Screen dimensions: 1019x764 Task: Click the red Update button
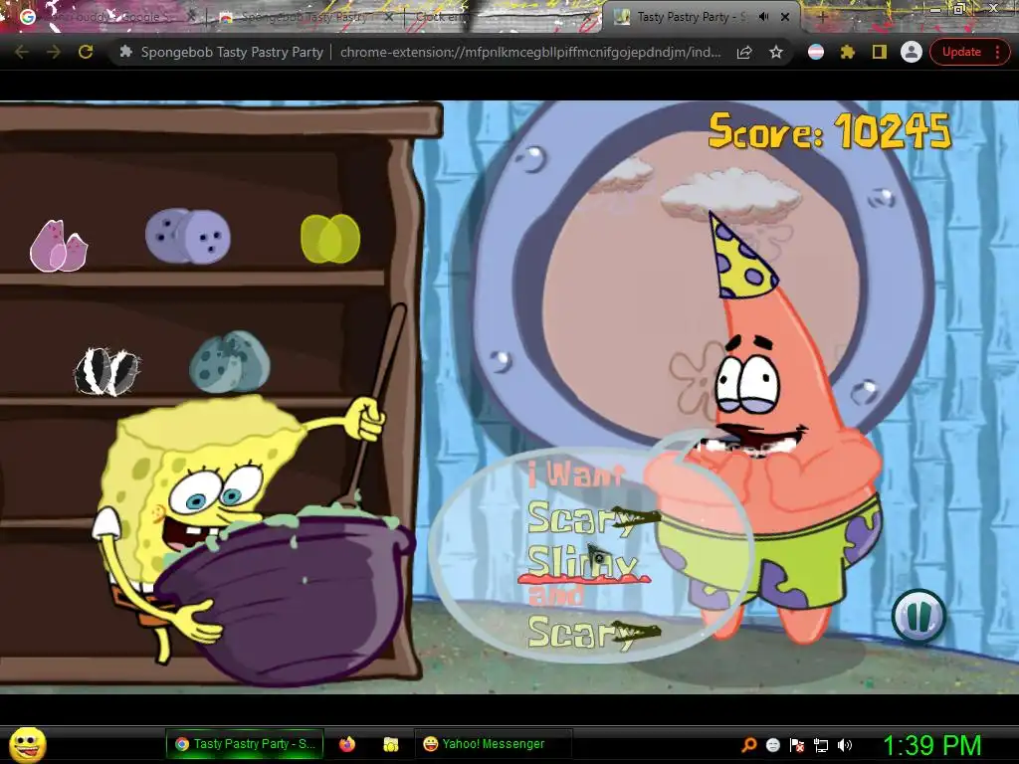(x=961, y=52)
